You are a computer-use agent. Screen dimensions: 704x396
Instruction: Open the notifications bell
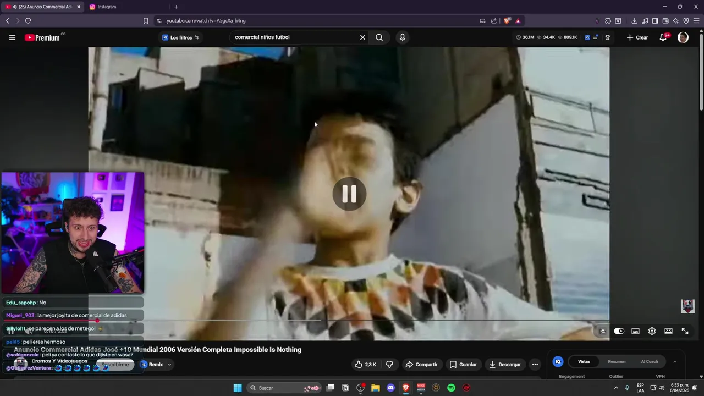pyautogui.click(x=664, y=37)
